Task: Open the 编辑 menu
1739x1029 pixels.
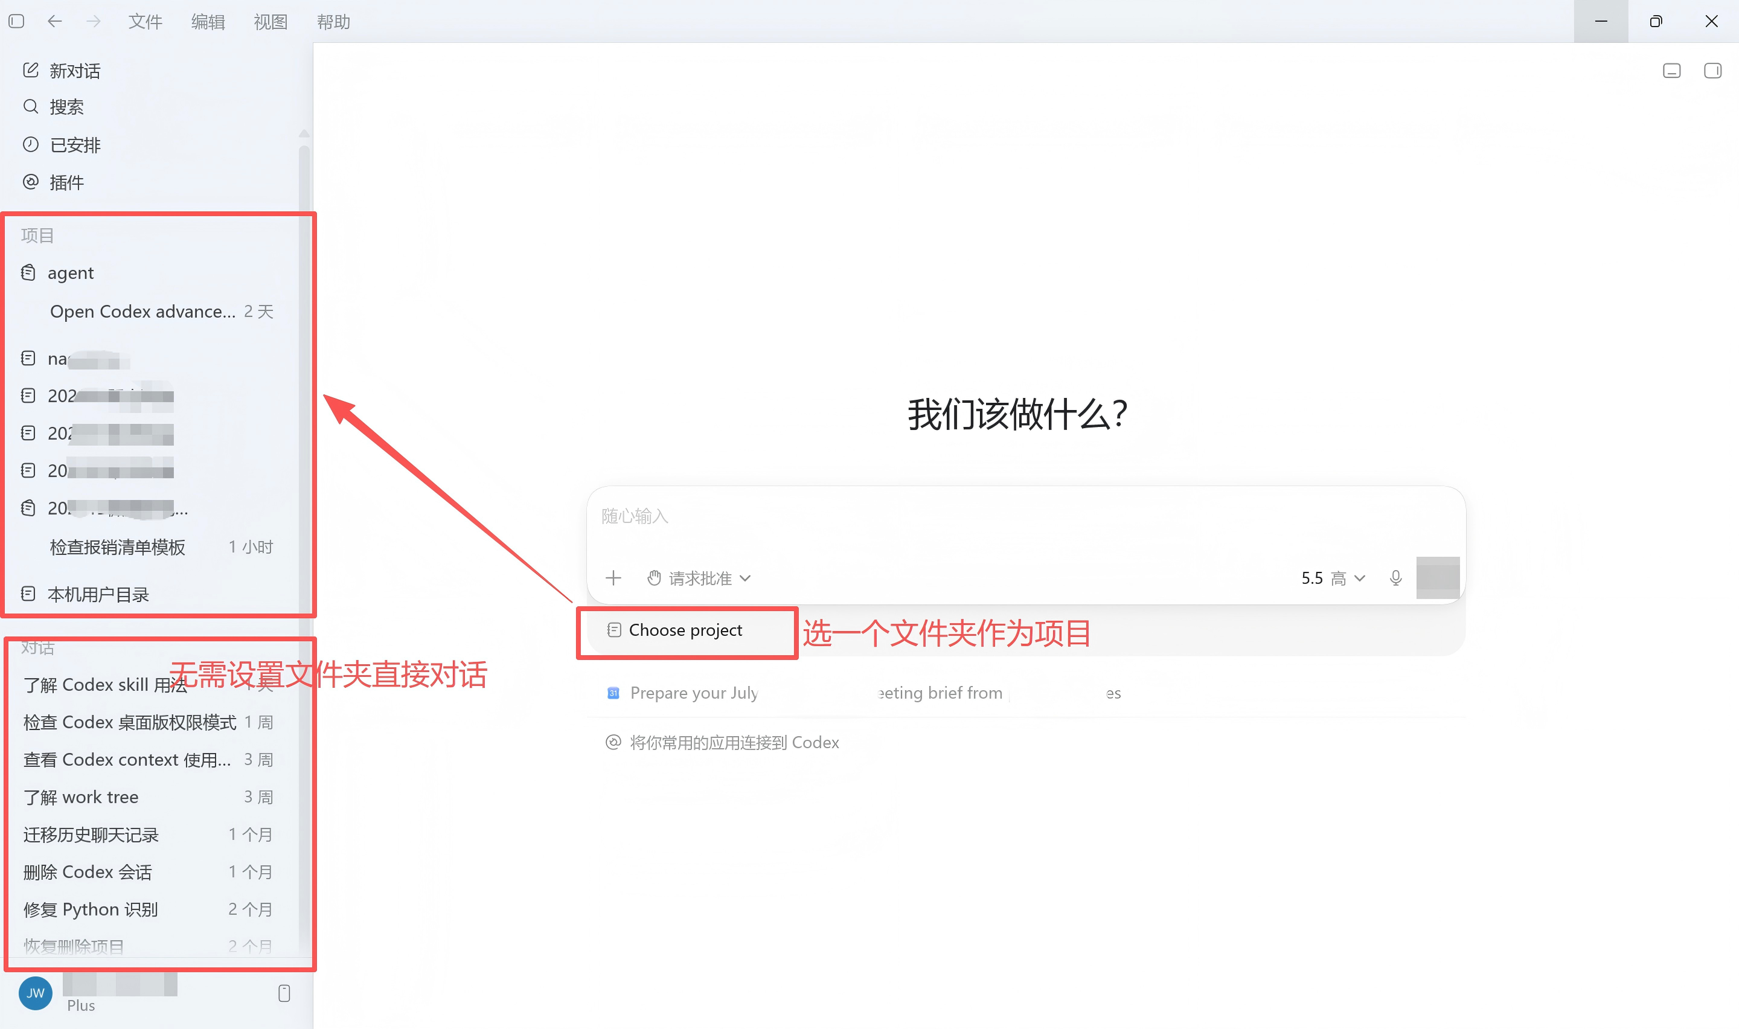Action: [x=208, y=22]
